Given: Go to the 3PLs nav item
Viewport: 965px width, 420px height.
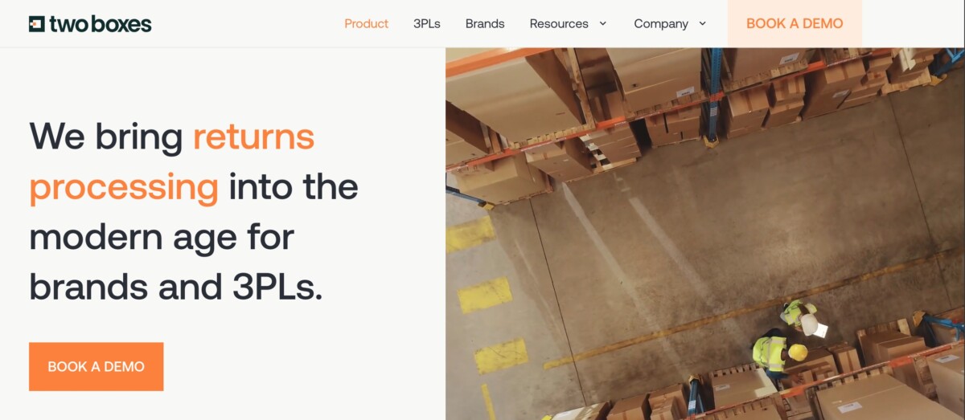Looking at the screenshot, I should [427, 23].
